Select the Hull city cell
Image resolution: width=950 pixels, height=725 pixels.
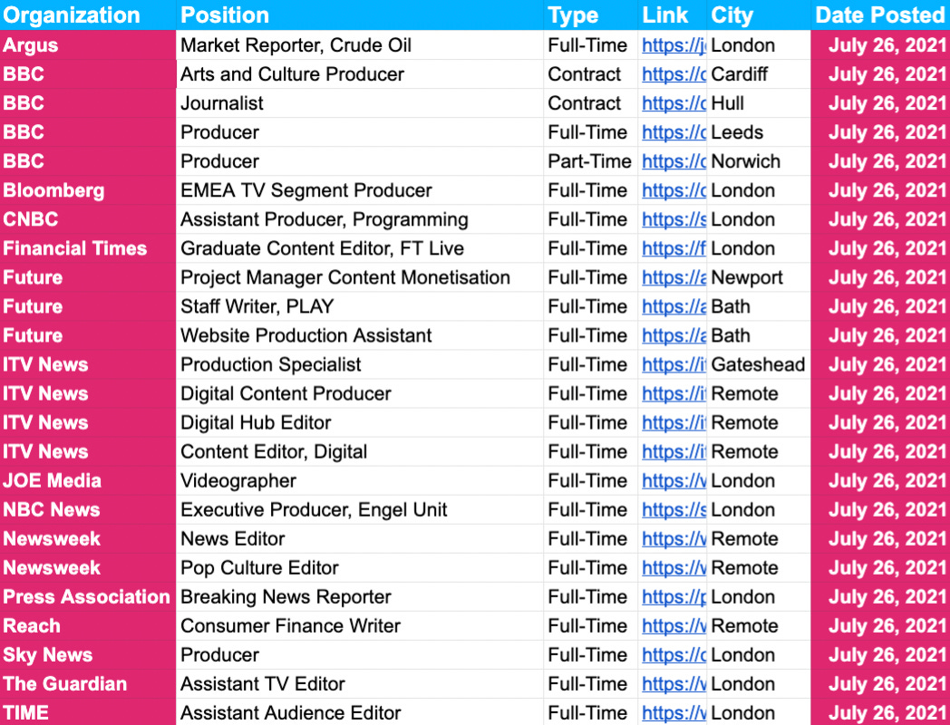(x=759, y=103)
